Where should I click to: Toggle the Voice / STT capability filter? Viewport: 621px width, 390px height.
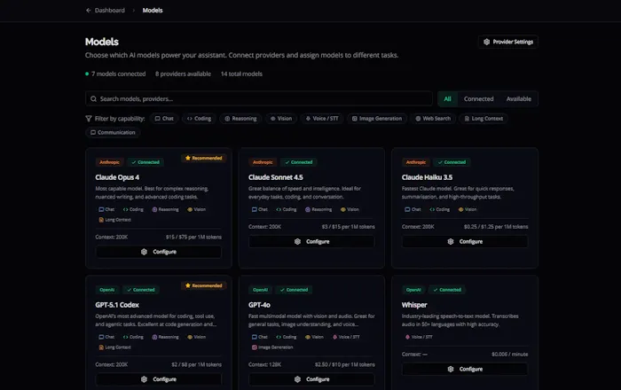pos(321,119)
